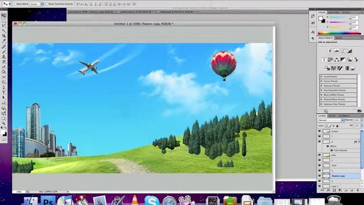Select the flowers copy layer row
364x205 pixels.
[x=339, y=176]
